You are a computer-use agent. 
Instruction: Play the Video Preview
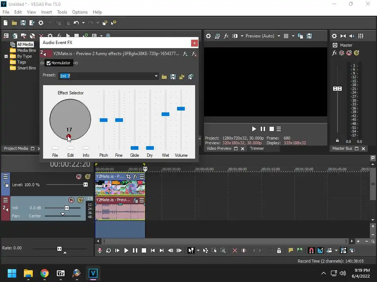254,129
